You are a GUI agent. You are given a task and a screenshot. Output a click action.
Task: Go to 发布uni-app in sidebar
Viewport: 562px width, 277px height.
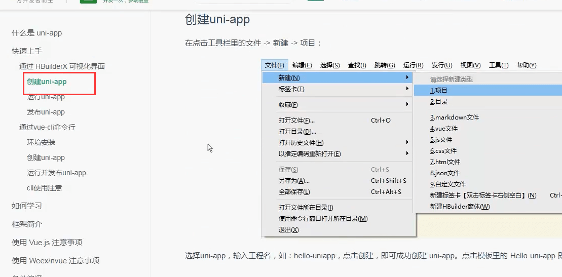[x=46, y=112]
